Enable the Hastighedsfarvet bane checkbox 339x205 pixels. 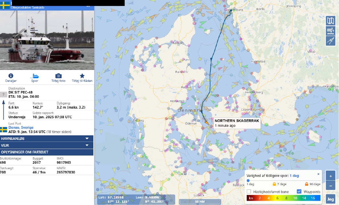pyautogui.click(x=249, y=192)
